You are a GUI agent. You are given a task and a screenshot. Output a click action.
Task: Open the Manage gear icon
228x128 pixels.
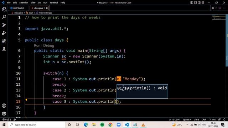coord(4,113)
